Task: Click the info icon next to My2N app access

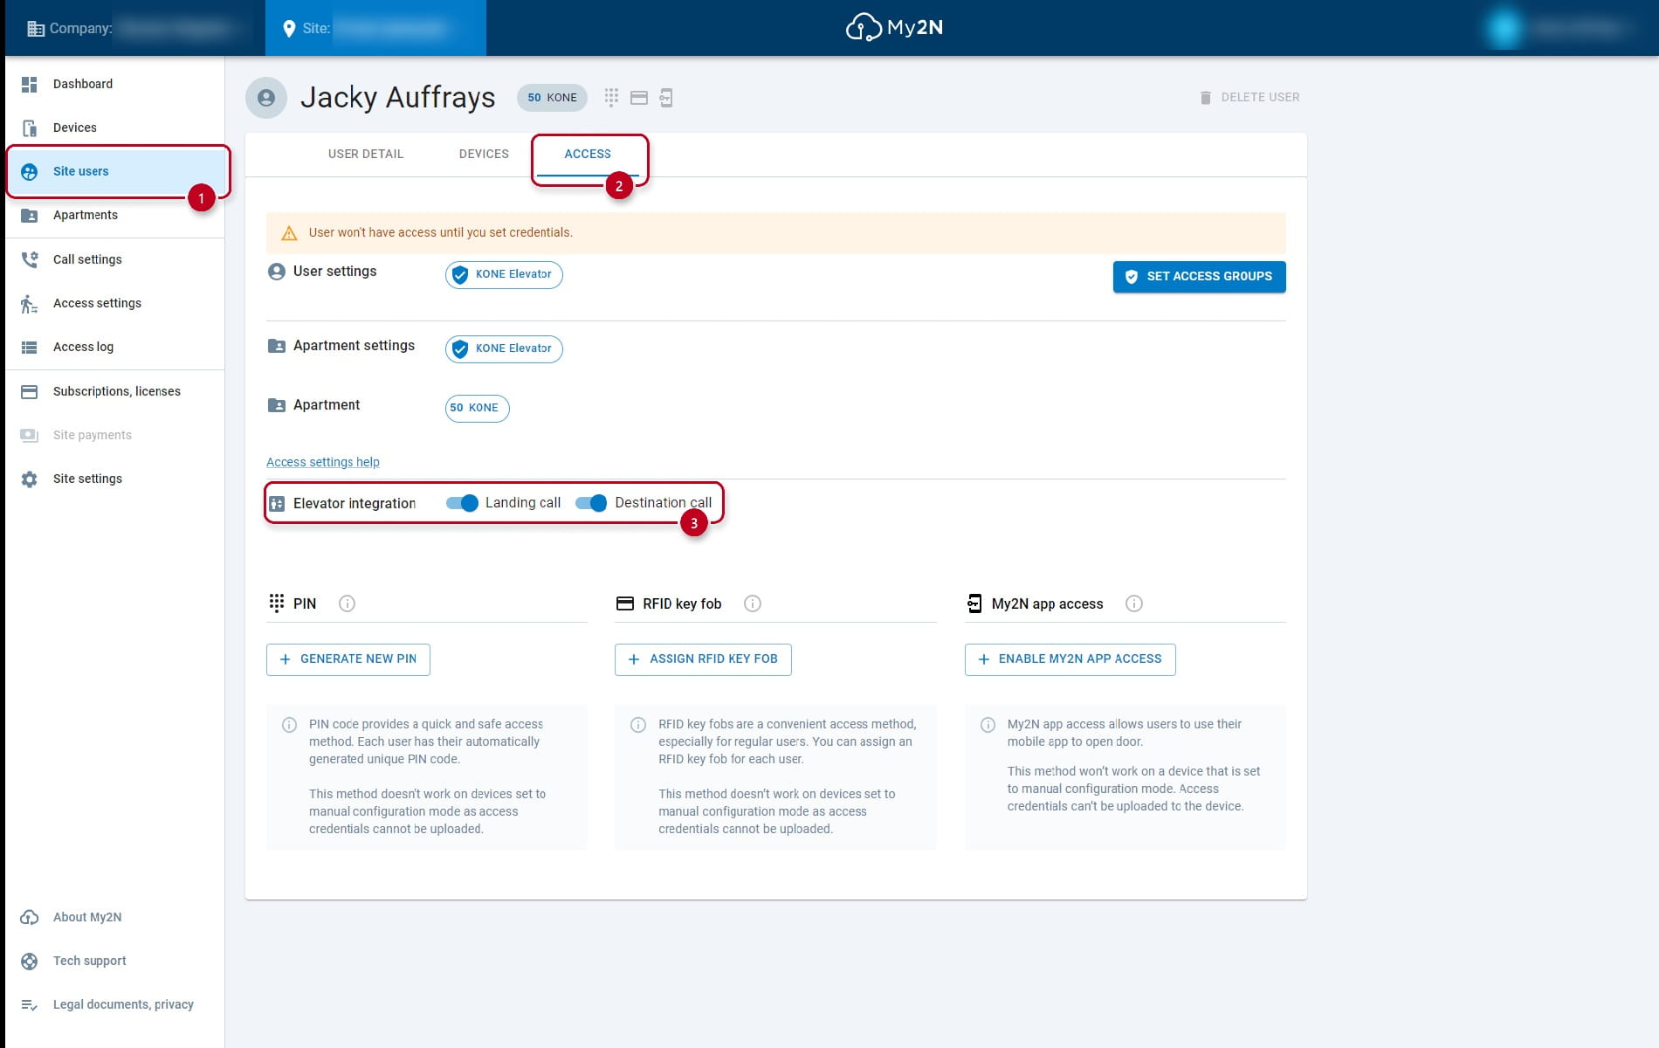Action: [1134, 603]
